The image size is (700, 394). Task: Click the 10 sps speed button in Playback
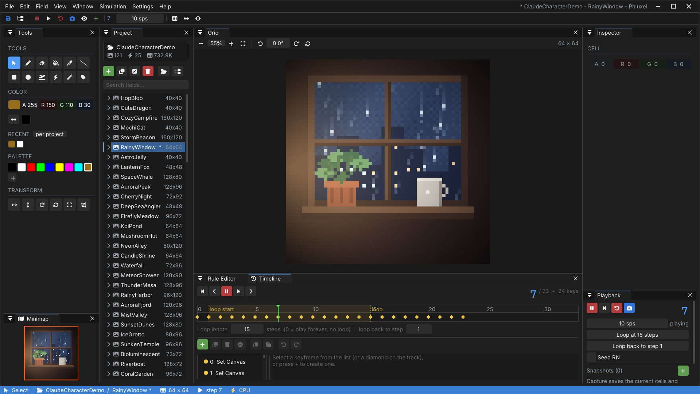coord(627,324)
